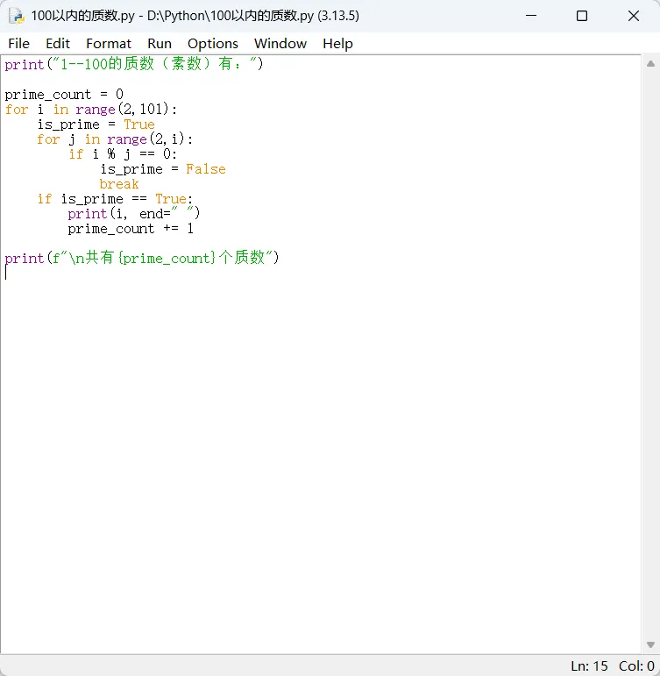
Task: Click the Python file icon in title bar
Action: tap(17, 16)
